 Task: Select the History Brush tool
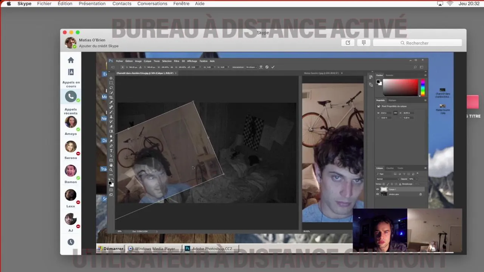111,121
